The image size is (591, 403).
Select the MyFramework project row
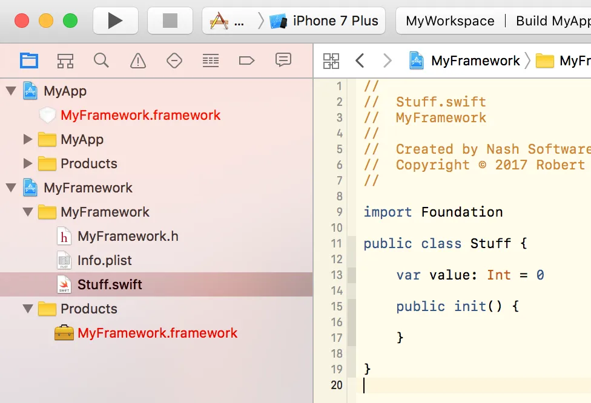(156, 188)
